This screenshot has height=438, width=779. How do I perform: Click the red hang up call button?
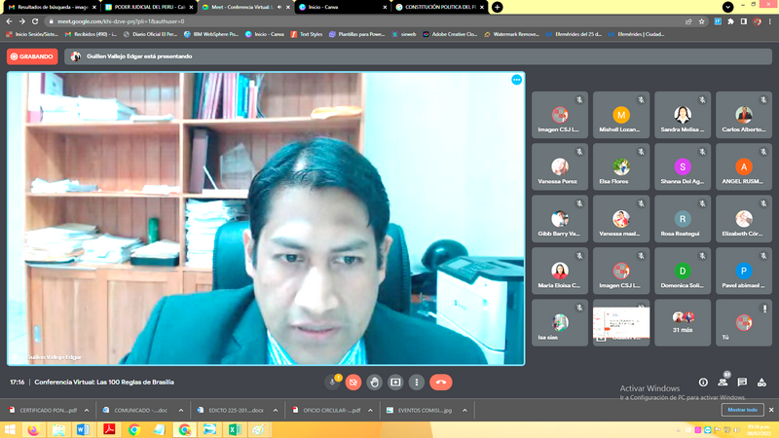click(440, 383)
